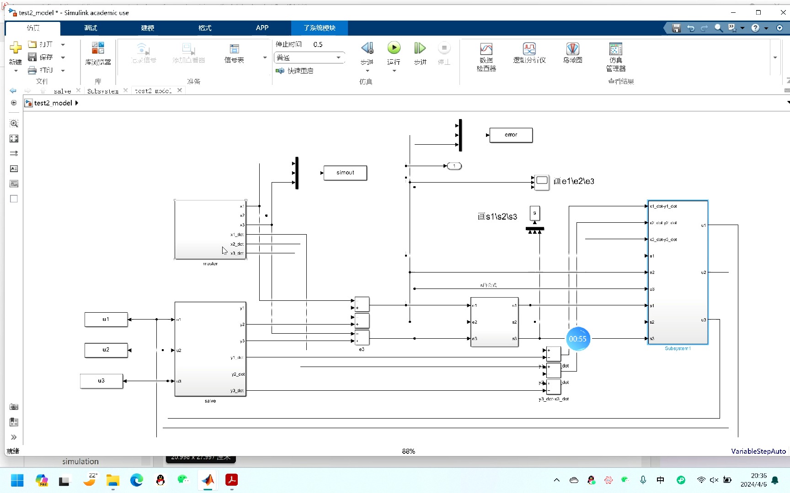Select the salve subsystem block

tap(210, 349)
